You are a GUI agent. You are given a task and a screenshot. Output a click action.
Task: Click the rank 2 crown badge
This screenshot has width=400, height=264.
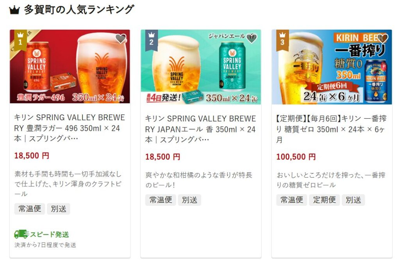point(151,40)
